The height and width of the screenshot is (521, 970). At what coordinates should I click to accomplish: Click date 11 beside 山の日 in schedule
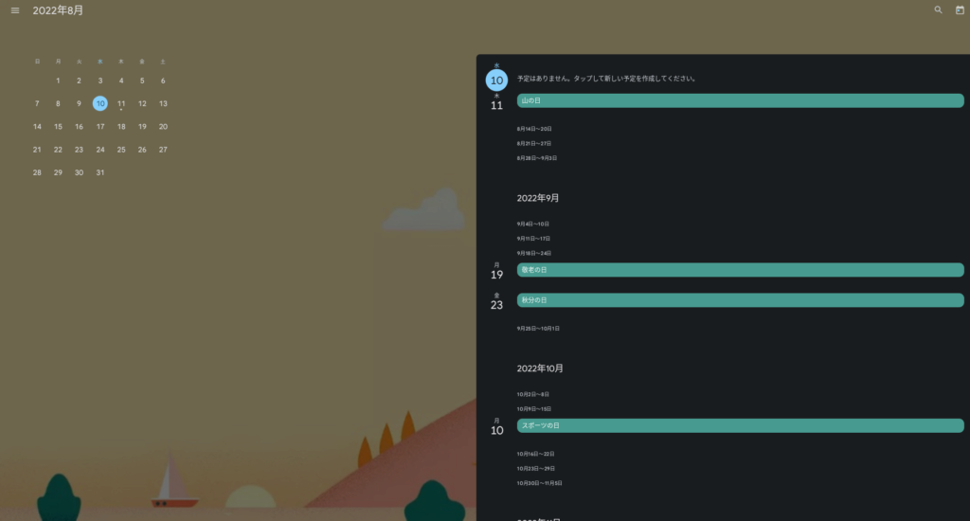coord(496,105)
